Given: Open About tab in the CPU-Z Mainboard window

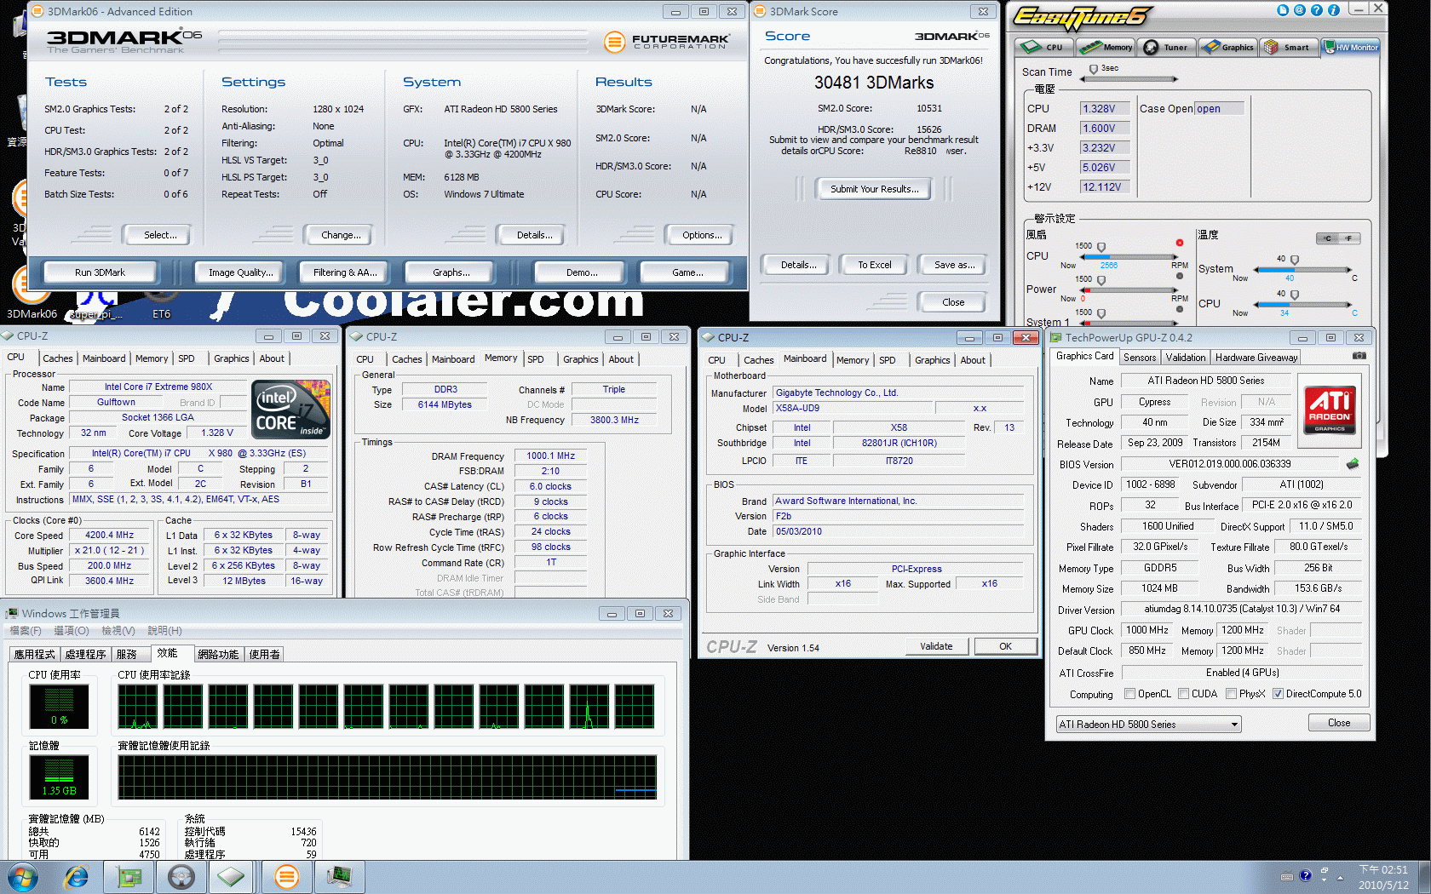Looking at the screenshot, I should [973, 360].
